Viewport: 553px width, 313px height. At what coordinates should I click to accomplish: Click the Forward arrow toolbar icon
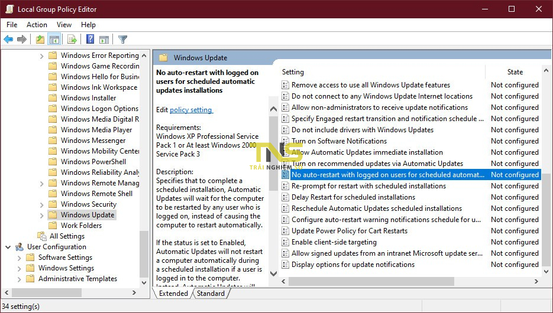pyautogui.click(x=22, y=40)
